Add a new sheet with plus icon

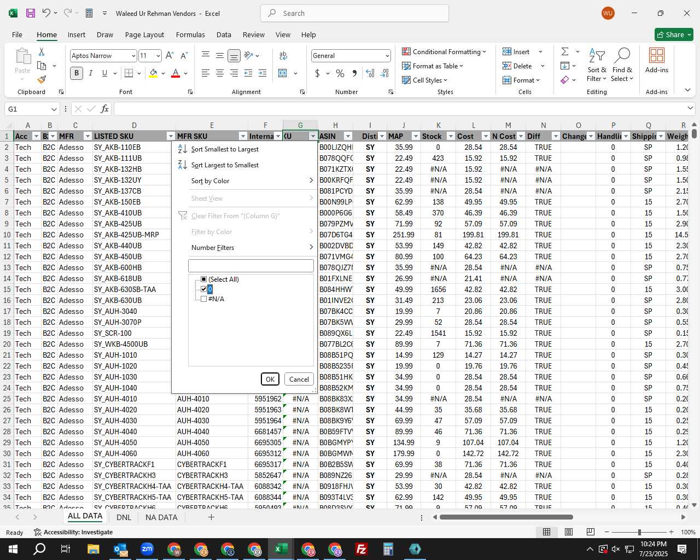(211, 517)
